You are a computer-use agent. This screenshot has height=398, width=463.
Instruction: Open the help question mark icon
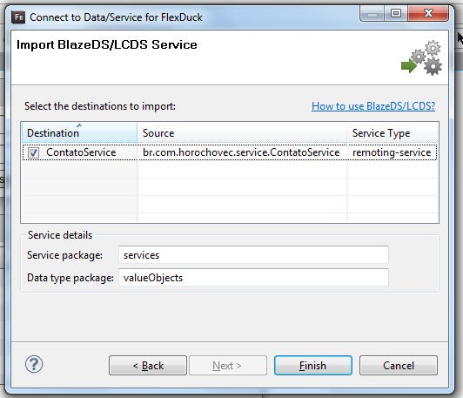tap(34, 364)
